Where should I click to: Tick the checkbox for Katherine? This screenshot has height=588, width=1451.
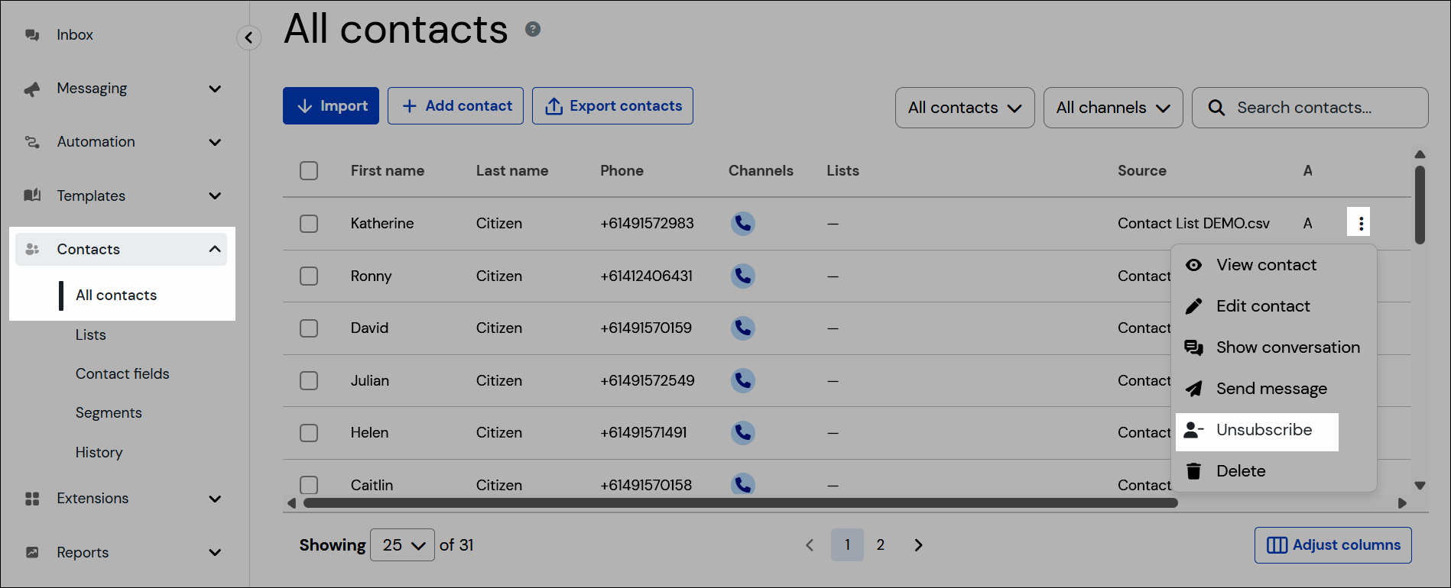[x=309, y=223]
